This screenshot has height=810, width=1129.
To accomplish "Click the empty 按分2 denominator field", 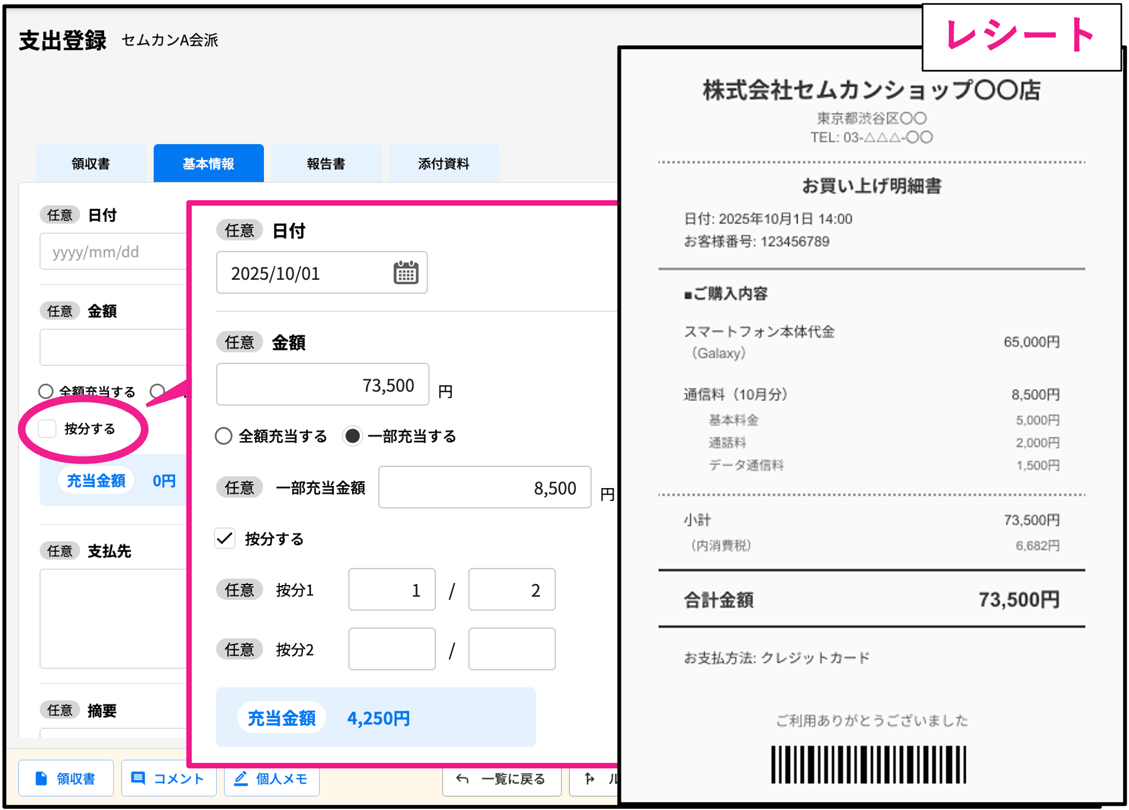I will tap(511, 649).
